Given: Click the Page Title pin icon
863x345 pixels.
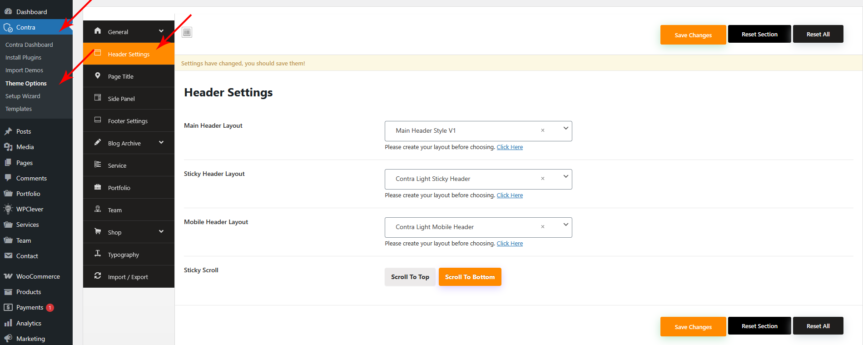Looking at the screenshot, I should 98,75.
